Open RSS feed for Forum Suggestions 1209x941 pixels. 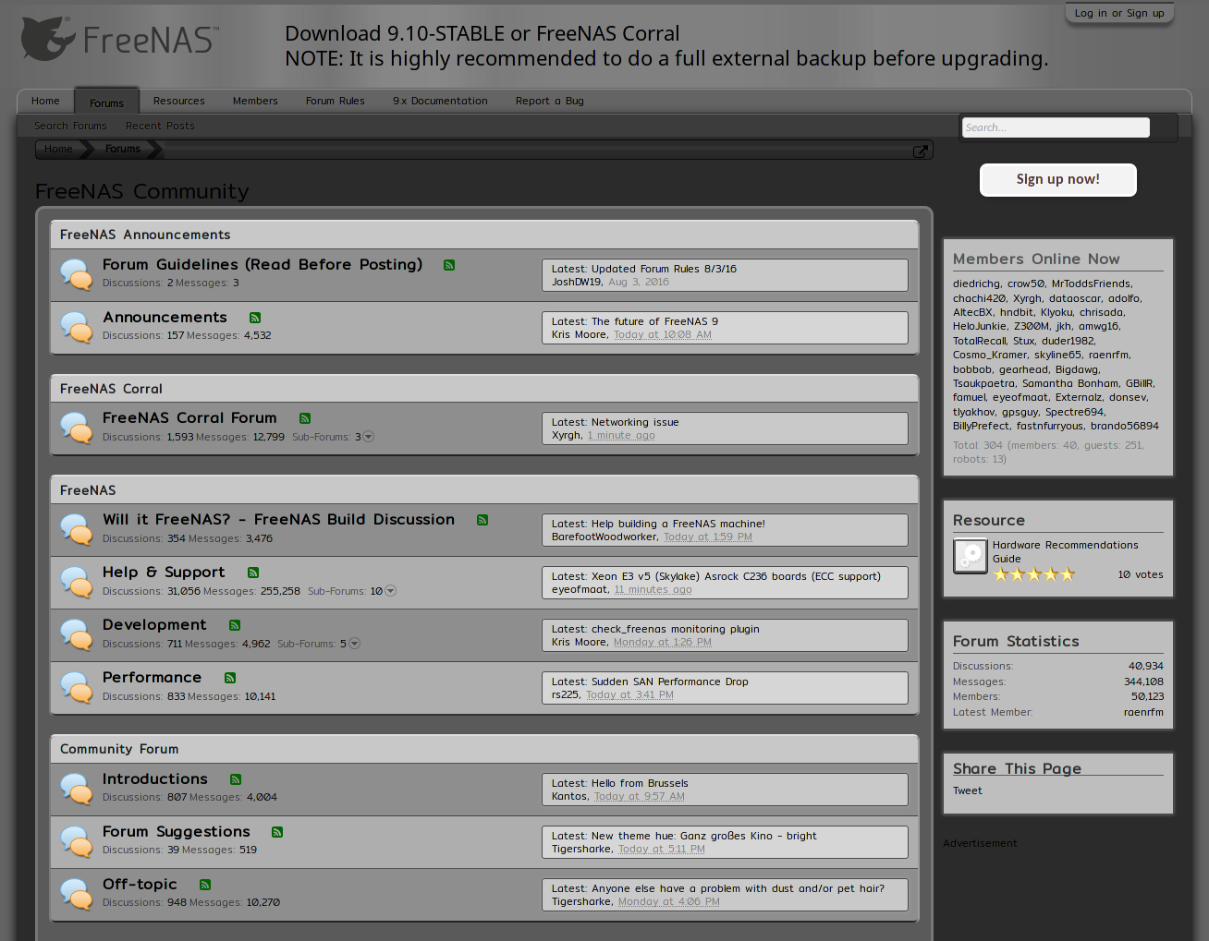click(277, 832)
